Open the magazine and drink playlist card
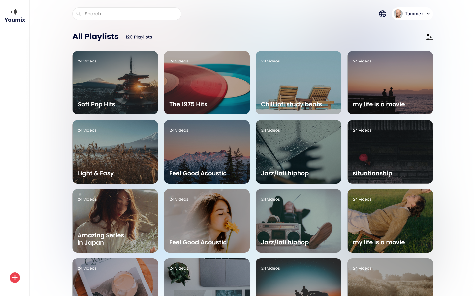 [x=115, y=277]
